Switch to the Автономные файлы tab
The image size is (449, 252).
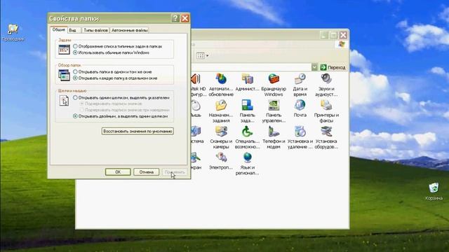(x=129, y=30)
